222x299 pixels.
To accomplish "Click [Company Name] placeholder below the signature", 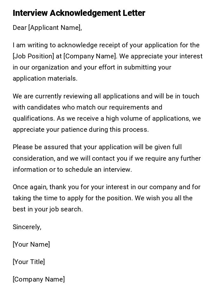I will [39, 279].
